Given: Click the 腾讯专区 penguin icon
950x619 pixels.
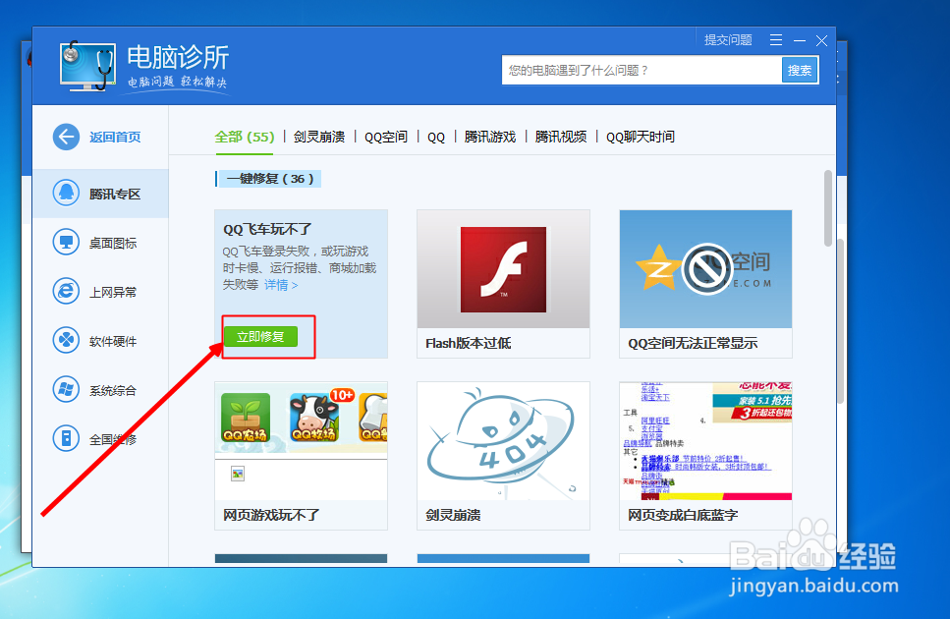Looking at the screenshot, I should (66, 194).
